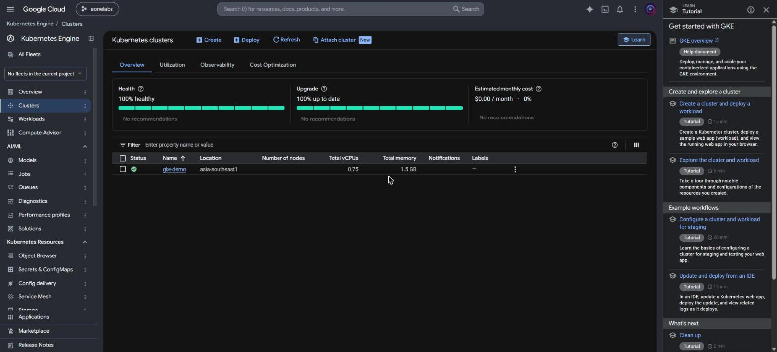Open Workloads item options menu
Image resolution: width=777 pixels, height=352 pixels.
point(85,119)
